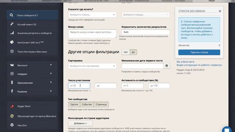Open Аналитика ретаргета и сообществ
Viewport: 235px width, 132px height.
coord(32,33)
